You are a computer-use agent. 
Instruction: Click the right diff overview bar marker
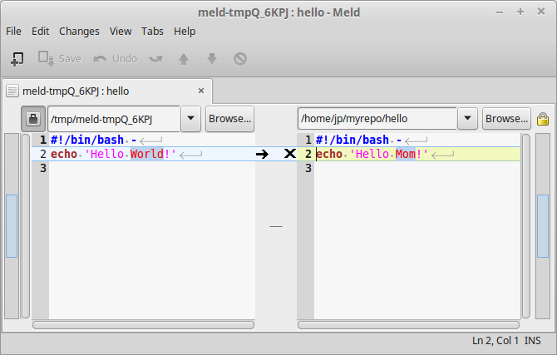[543, 226]
